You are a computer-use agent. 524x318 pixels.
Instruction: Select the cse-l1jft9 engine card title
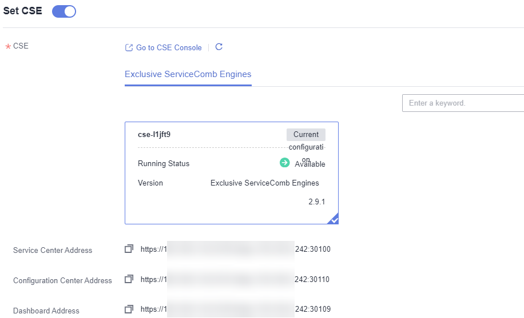pyautogui.click(x=154, y=135)
